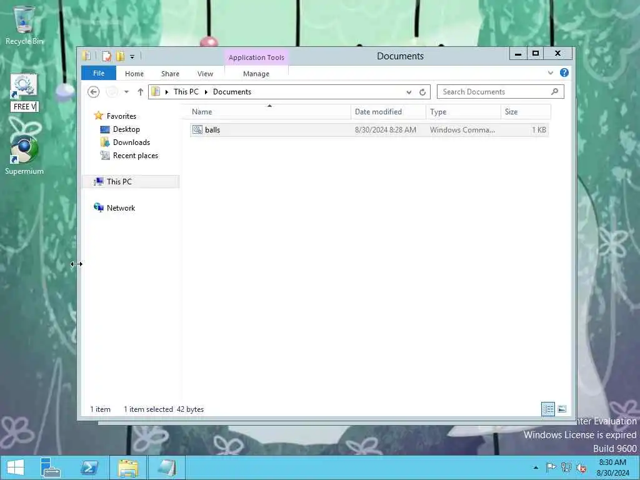Sort files by Date modified column
Viewport: 640px width, 480px height.
(x=388, y=112)
